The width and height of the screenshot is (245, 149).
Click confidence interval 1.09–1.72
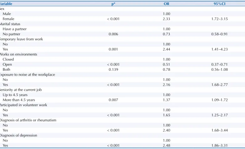click(x=220, y=100)
